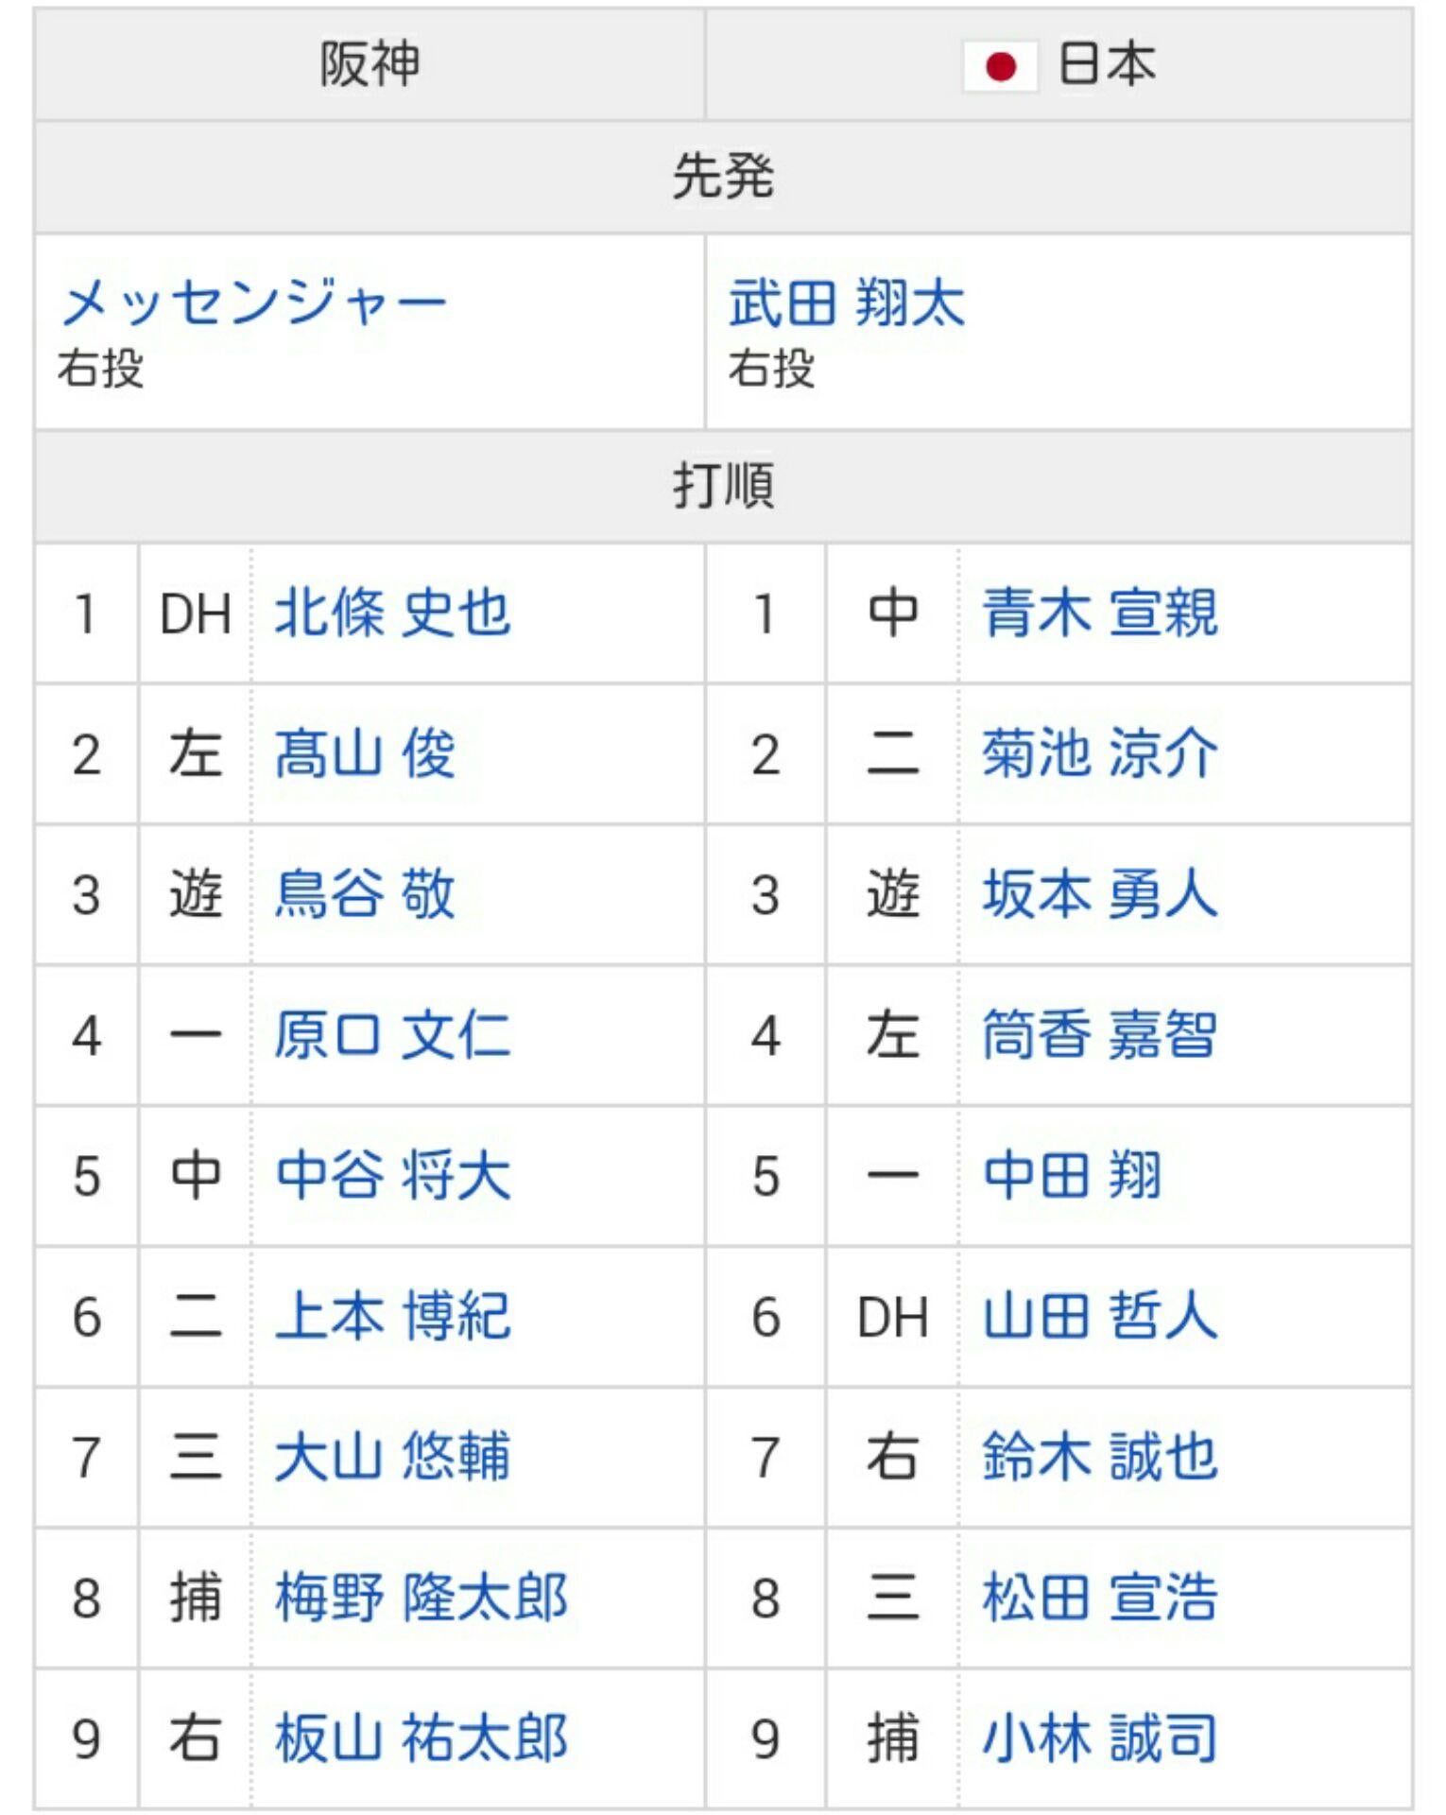
Task: Click the 阪神 team header
Action: tap(370, 66)
